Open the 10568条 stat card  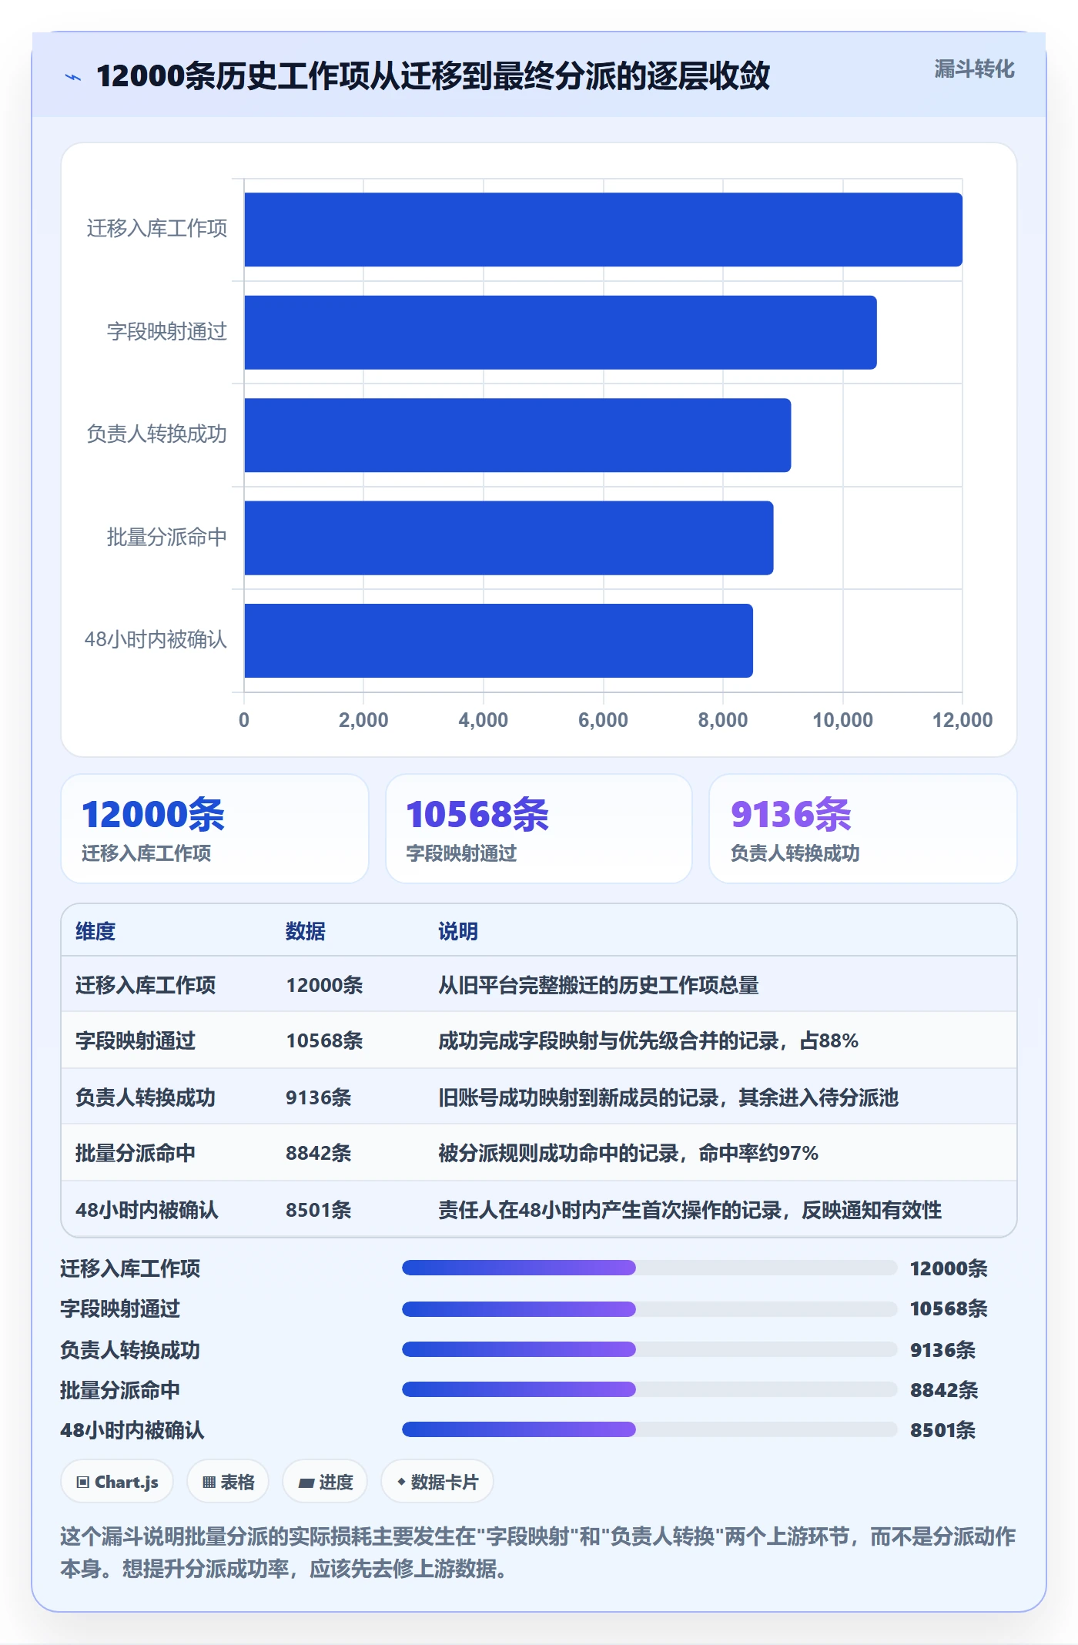[539, 829]
